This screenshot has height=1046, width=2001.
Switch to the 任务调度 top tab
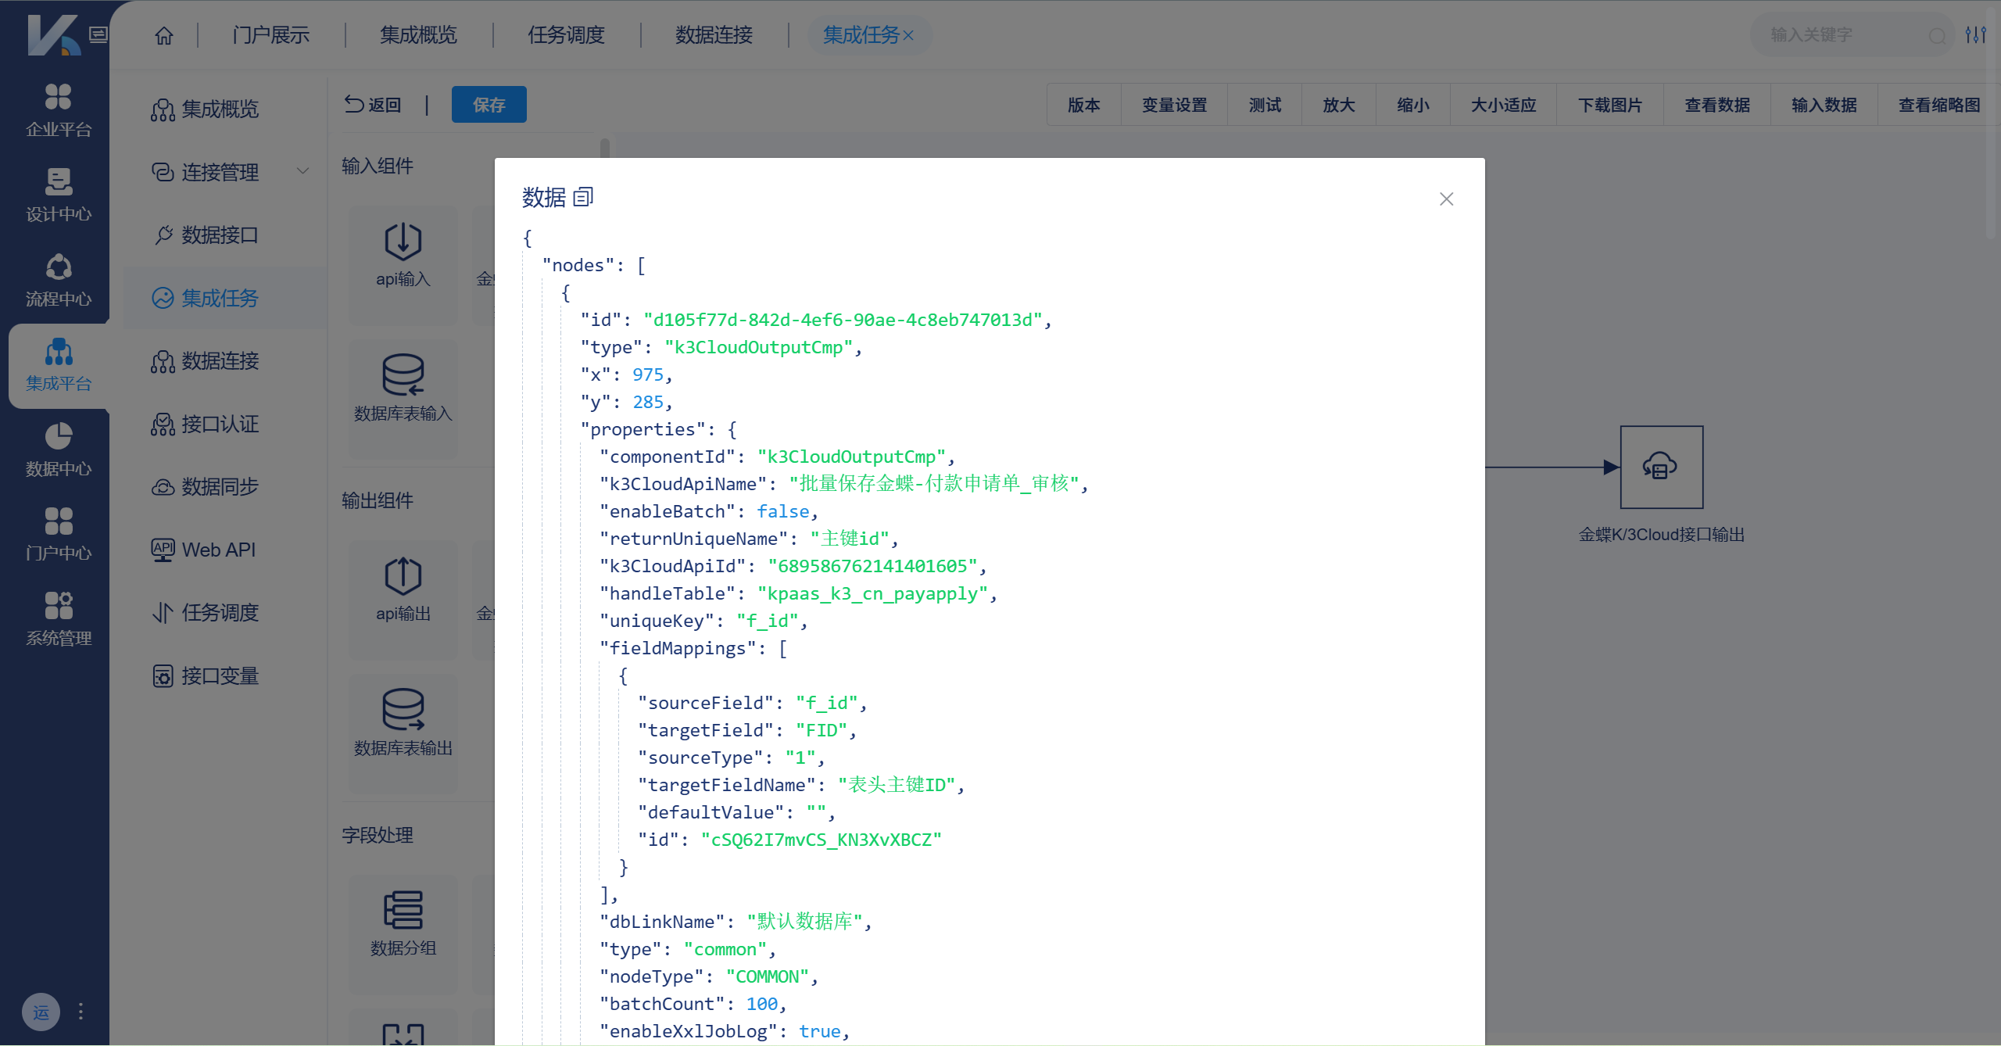point(566,35)
